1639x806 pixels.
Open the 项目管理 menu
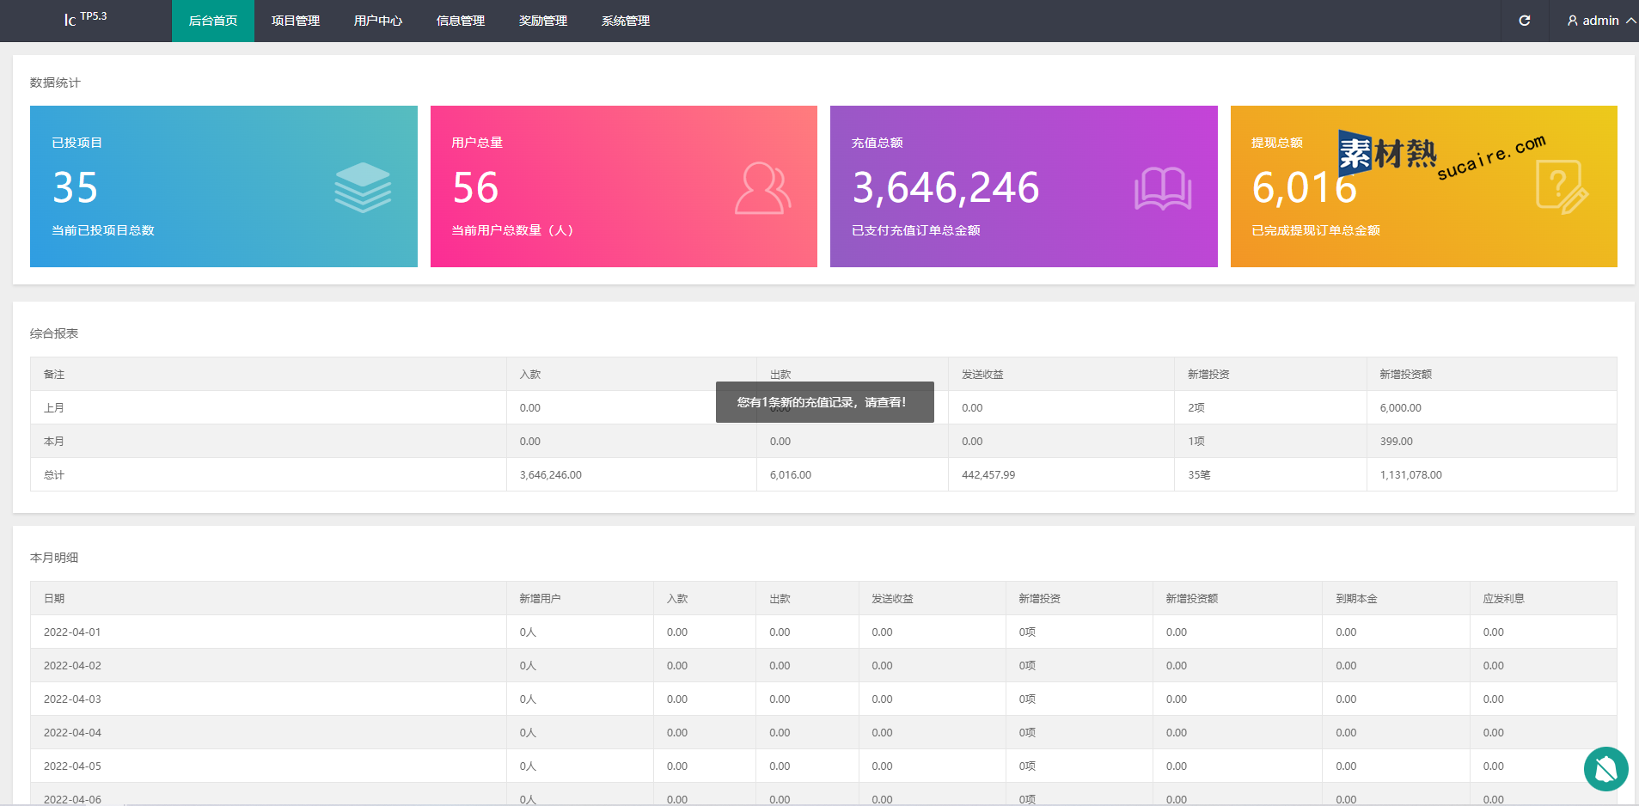(296, 21)
